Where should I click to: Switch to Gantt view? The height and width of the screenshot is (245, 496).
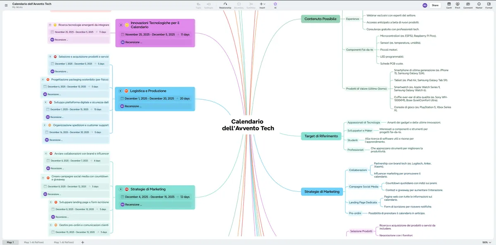[x=449, y=5]
